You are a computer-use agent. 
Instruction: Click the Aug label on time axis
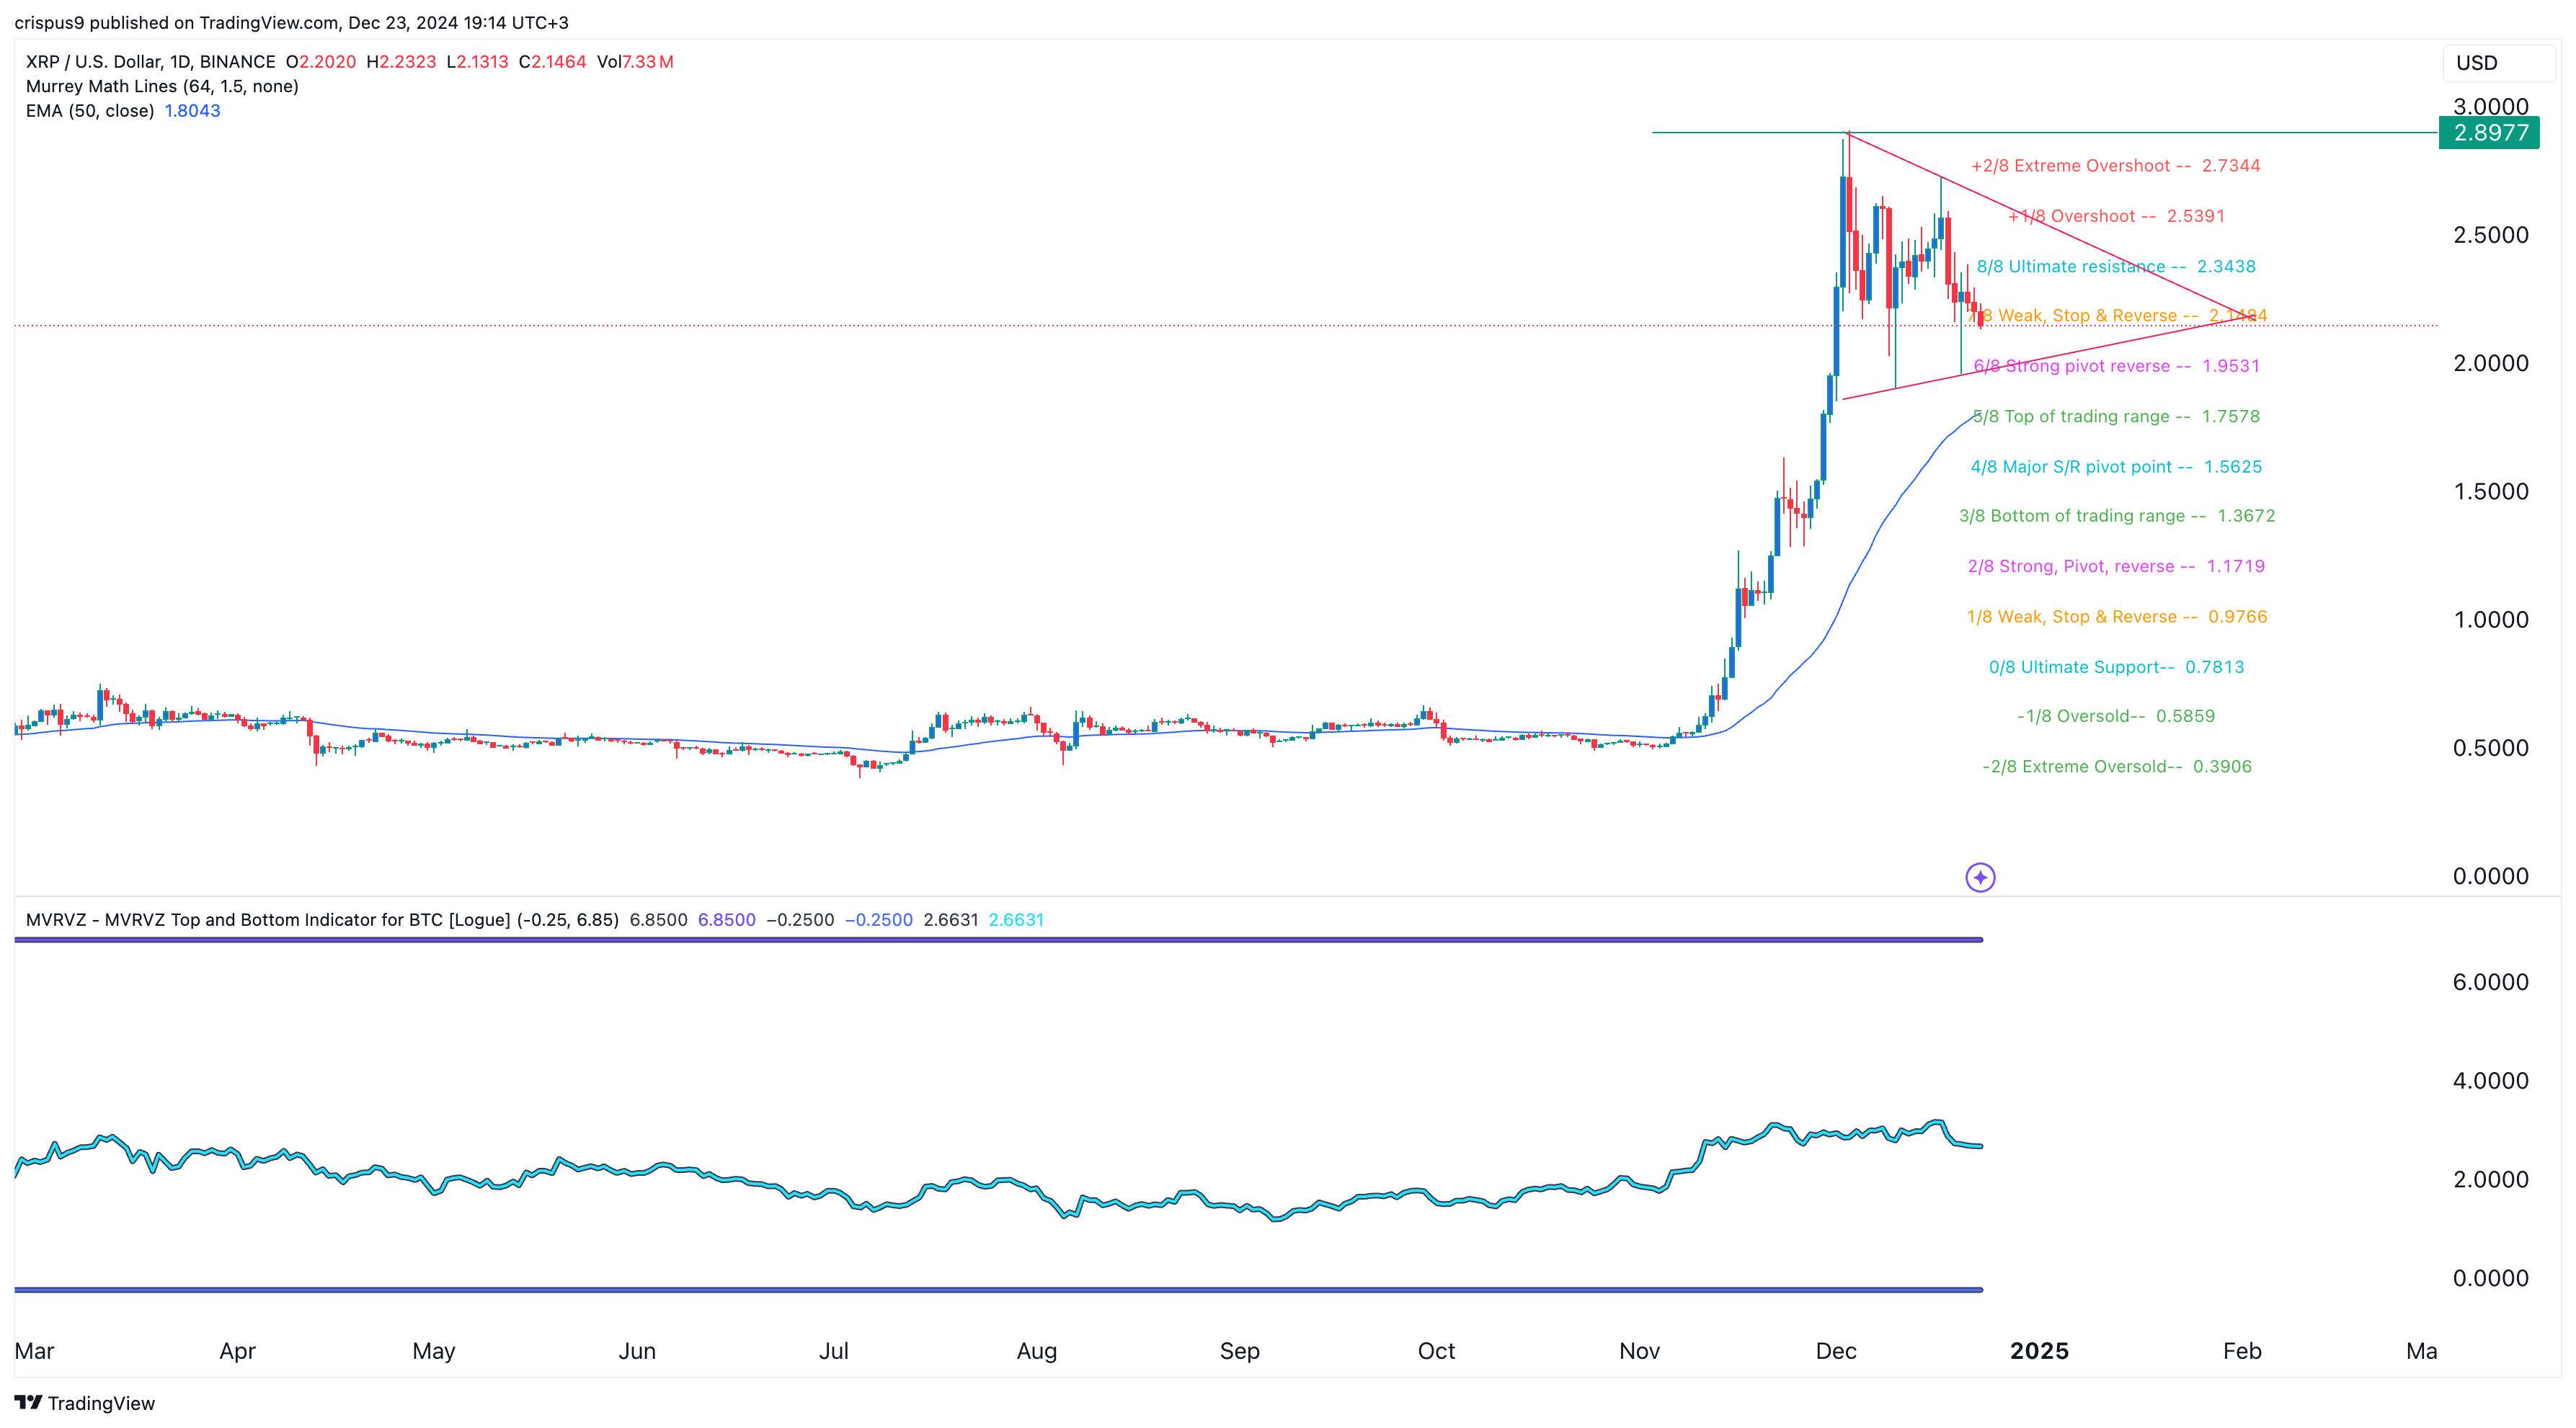coord(1037,1351)
